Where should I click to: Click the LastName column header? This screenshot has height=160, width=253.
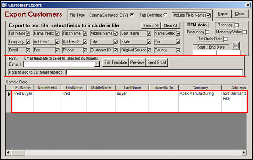(132, 88)
